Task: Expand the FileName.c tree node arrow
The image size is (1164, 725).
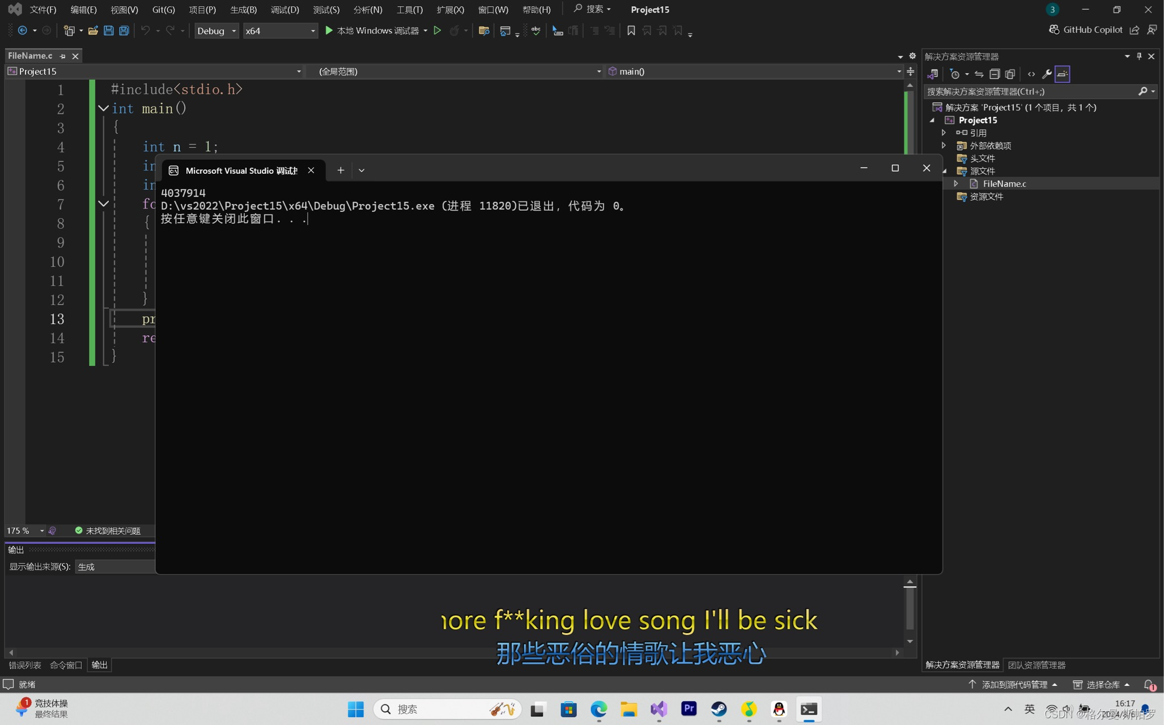Action: coord(956,184)
